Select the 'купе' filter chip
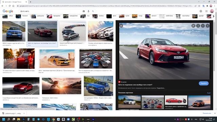Viewport: 217px width, 122px height. tap(124, 16)
